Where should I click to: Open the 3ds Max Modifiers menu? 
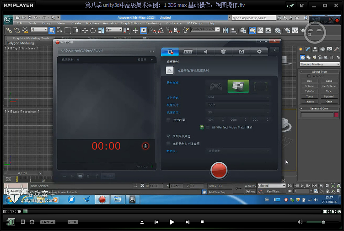92,23
